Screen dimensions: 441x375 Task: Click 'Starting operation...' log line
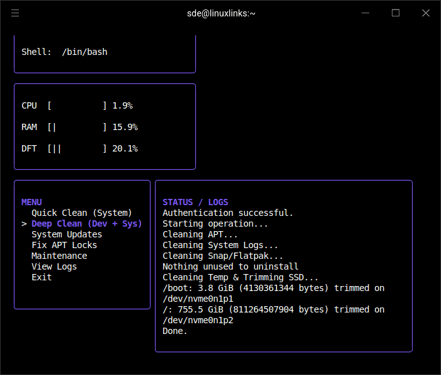[215, 223]
